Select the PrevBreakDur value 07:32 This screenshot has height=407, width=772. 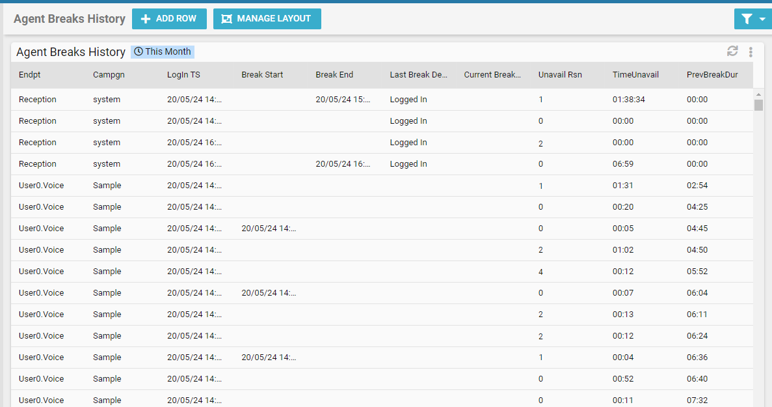coord(697,400)
